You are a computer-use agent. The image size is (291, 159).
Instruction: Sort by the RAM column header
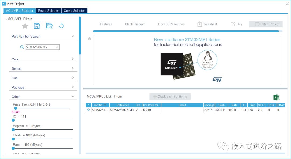234,105
